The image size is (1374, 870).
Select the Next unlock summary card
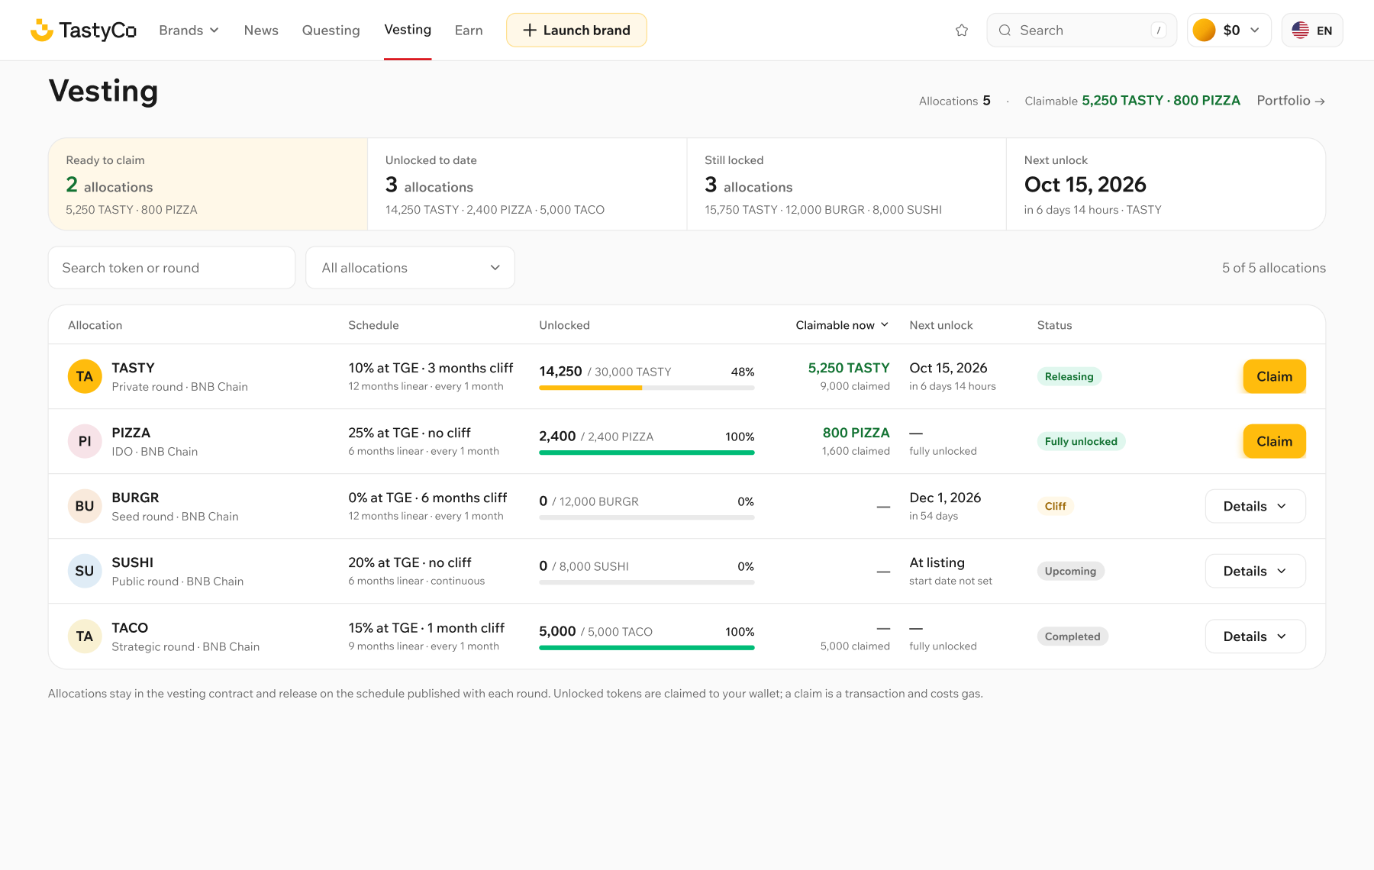(1166, 184)
